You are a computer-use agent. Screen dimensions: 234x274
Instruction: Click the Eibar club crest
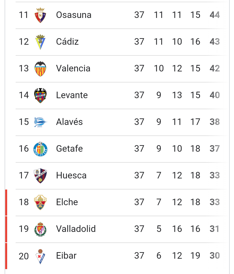coord(40,256)
